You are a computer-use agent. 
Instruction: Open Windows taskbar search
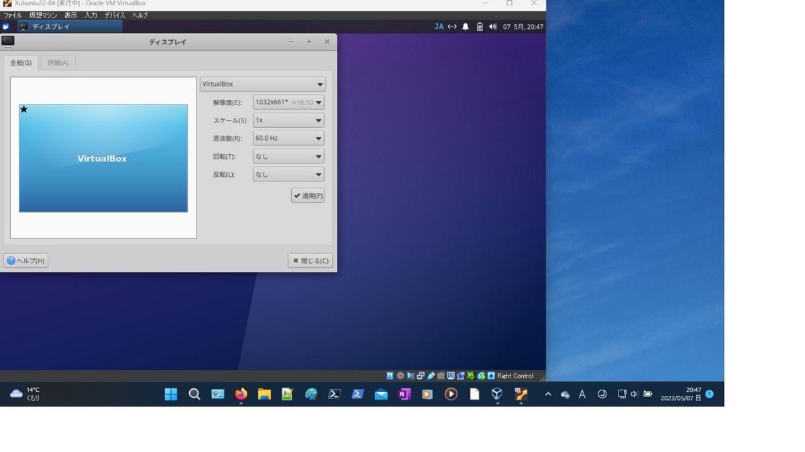tap(195, 394)
